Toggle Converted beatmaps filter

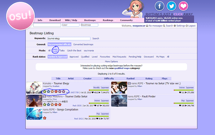pos(83,44)
